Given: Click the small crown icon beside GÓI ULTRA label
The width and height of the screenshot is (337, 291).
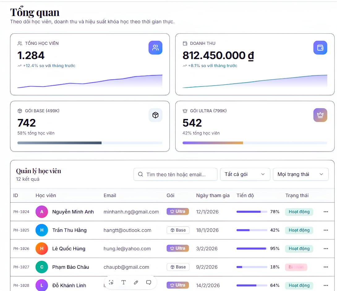Looking at the screenshot, I should (185, 111).
